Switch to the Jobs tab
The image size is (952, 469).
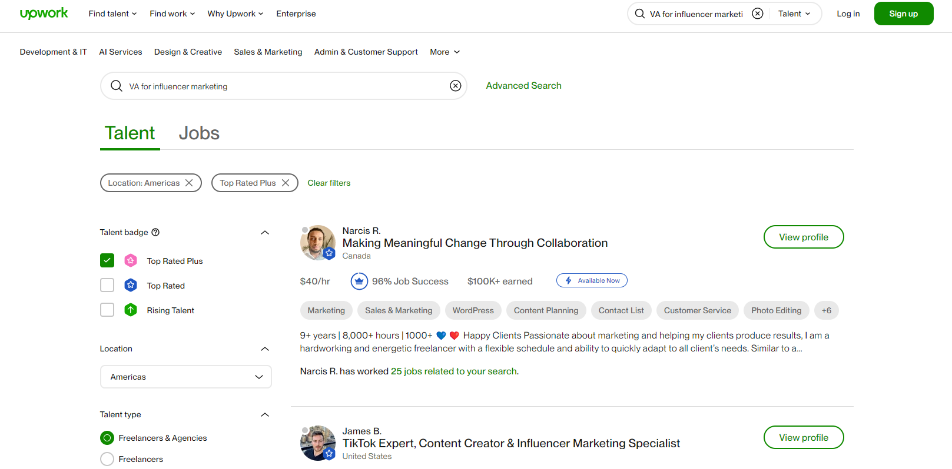click(x=199, y=133)
